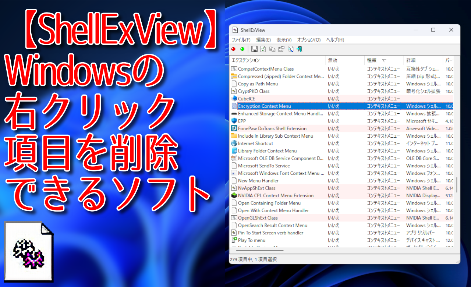Image resolution: width=471 pixels, height=287 pixels.
Task: Click the EPP shield icon
Action: (x=234, y=121)
